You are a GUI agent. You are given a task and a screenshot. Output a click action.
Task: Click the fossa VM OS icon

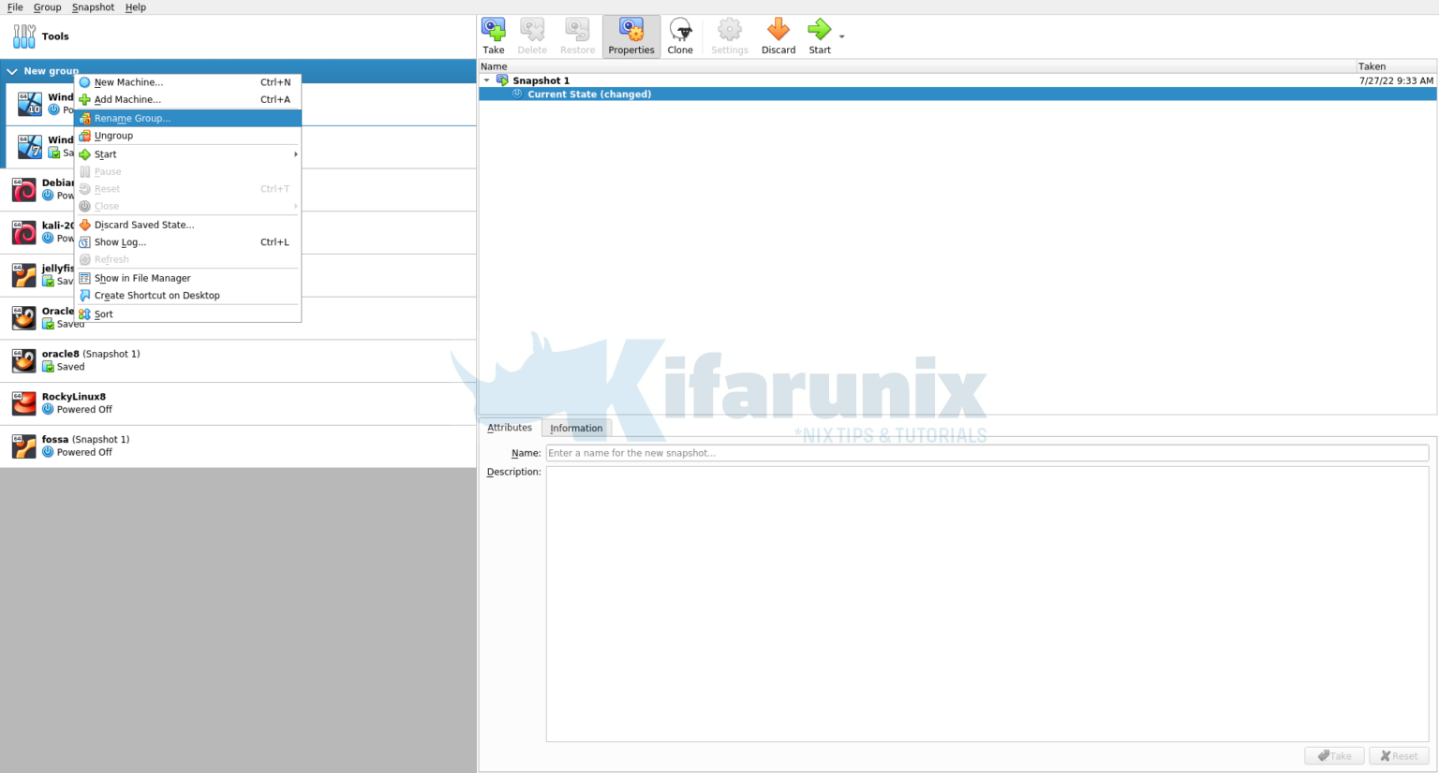[x=24, y=446]
